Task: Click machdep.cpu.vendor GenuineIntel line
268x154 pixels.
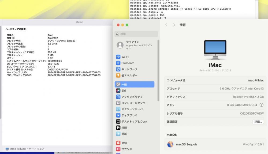Action: (155, 6)
